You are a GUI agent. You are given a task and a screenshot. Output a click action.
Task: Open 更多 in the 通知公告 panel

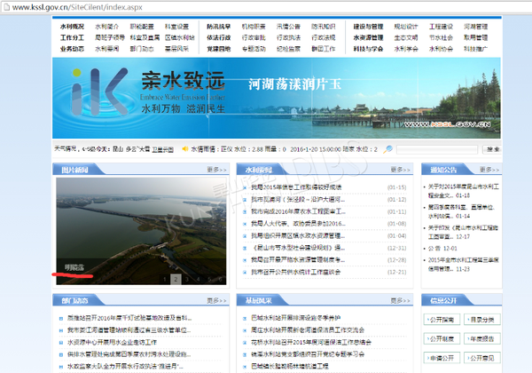pos(489,170)
